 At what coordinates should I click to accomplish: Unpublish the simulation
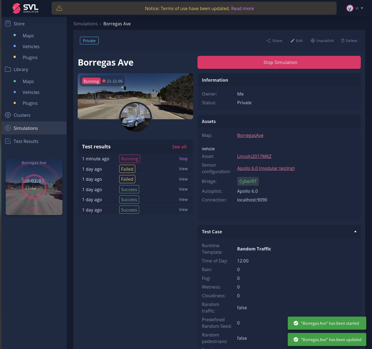[x=322, y=41]
